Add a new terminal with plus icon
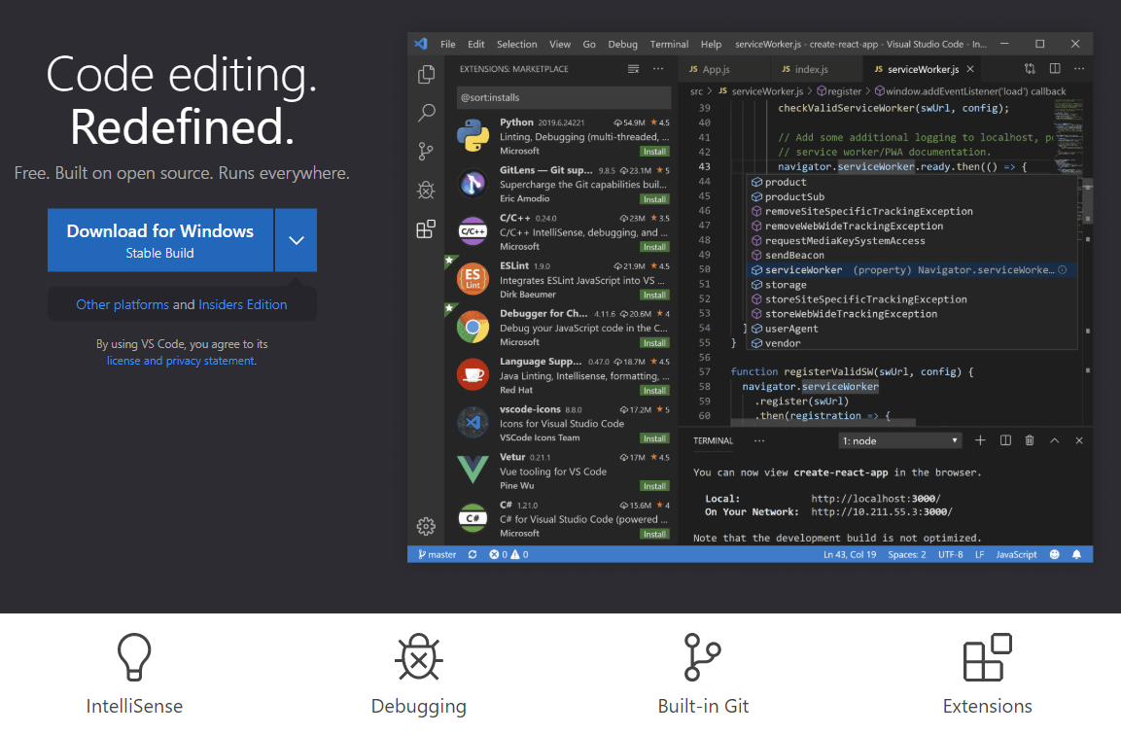This screenshot has height=734, width=1121. pyautogui.click(x=980, y=440)
